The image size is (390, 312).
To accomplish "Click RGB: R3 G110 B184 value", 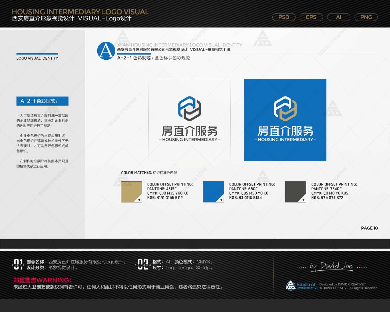I will (246, 198).
